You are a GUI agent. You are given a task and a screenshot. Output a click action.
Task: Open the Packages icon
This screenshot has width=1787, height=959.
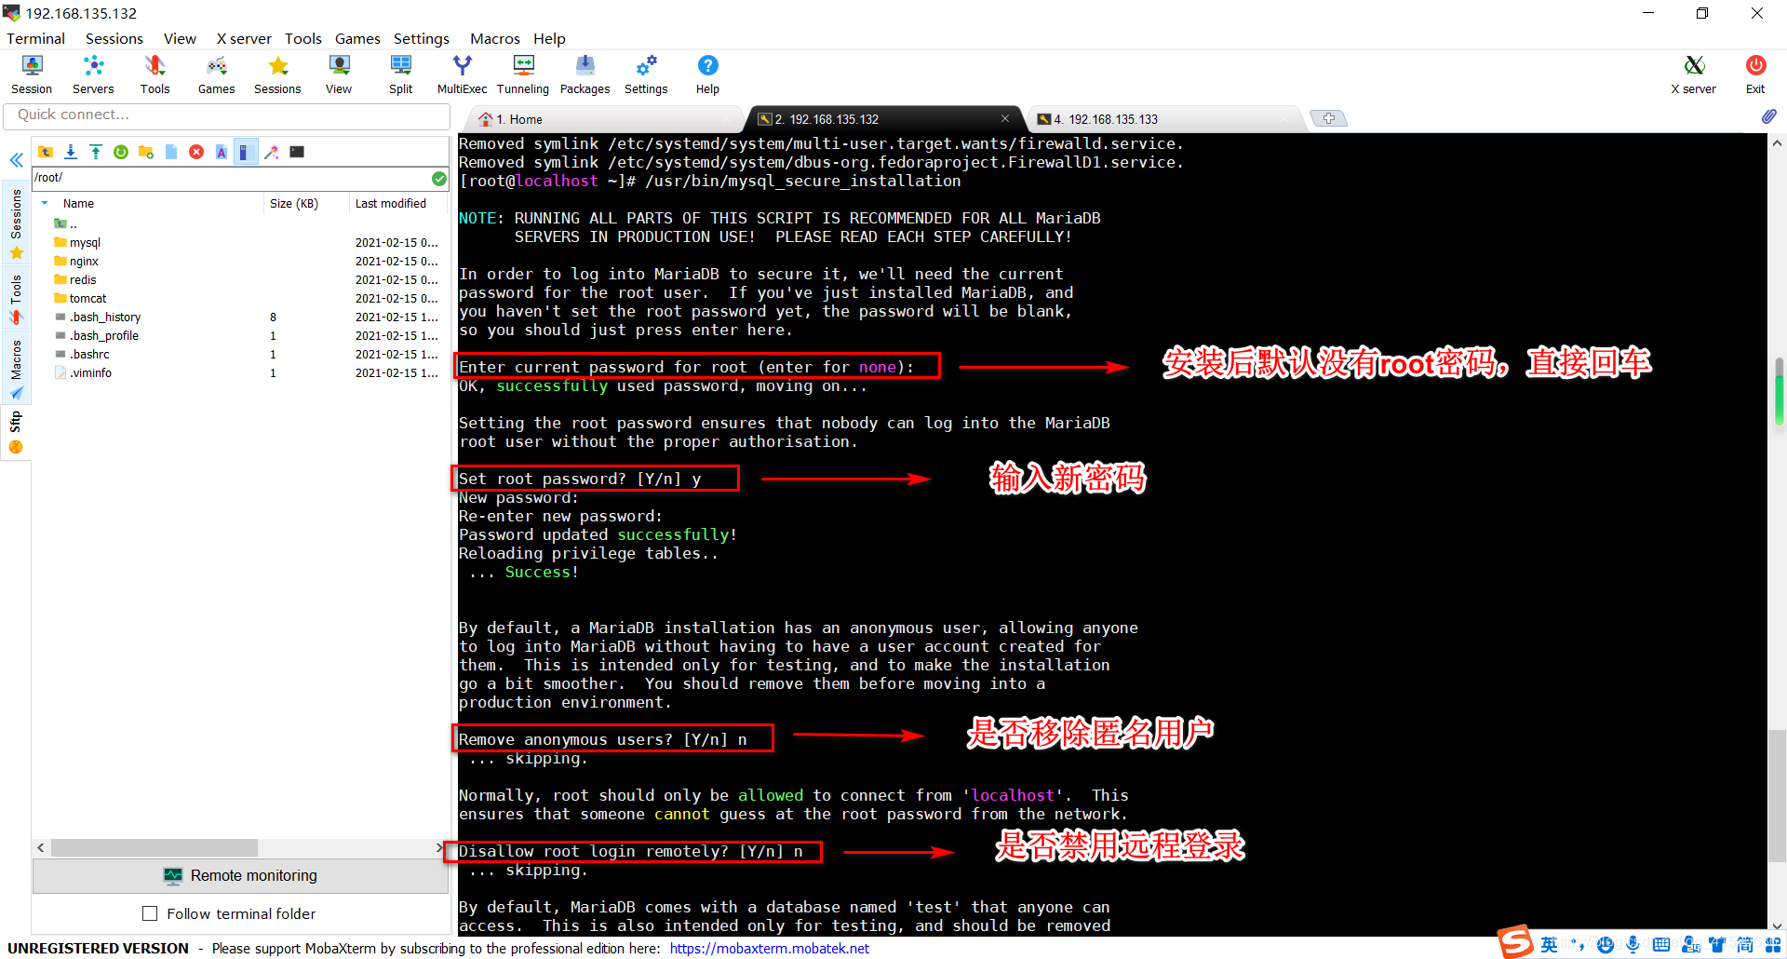[585, 74]
